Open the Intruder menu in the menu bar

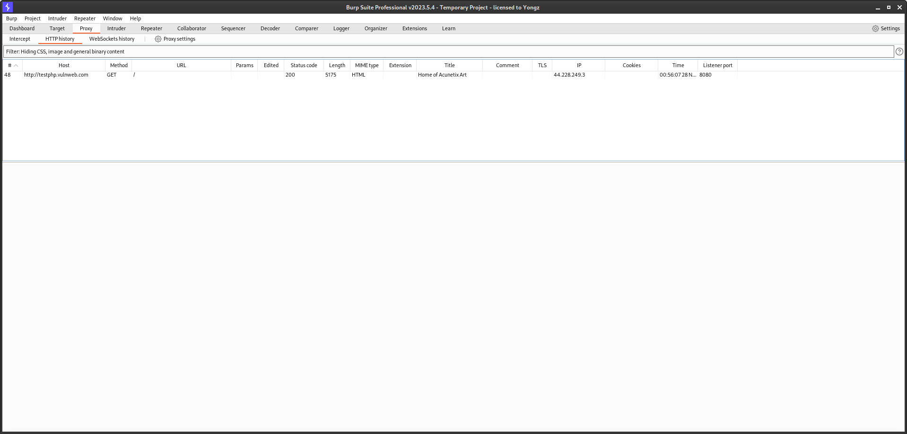[57, 18]
